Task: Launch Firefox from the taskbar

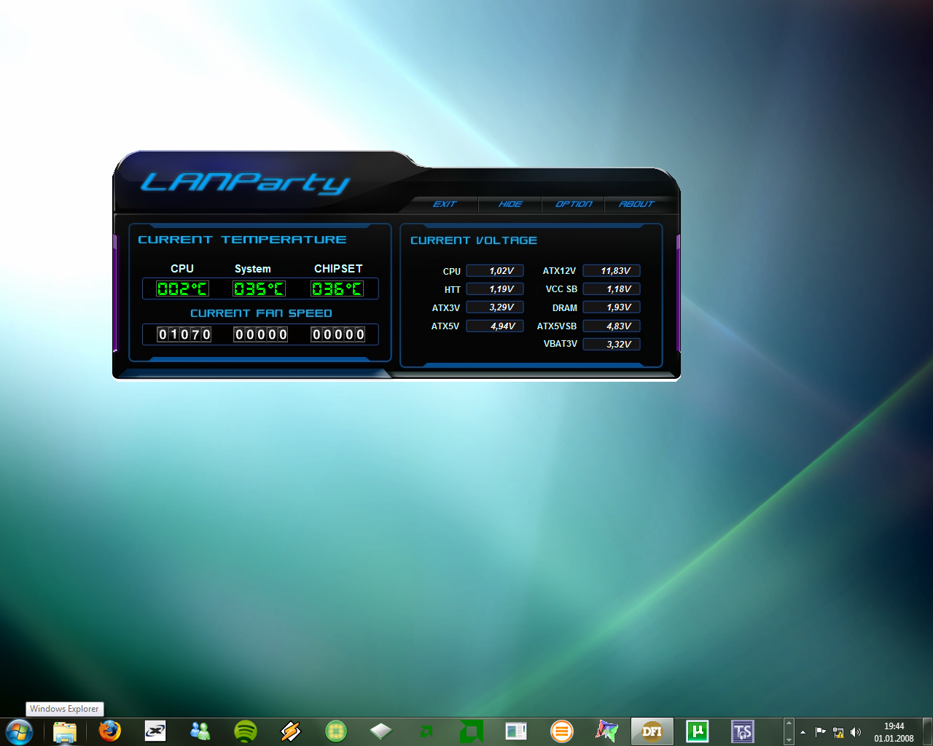Action: coord(110,731)
